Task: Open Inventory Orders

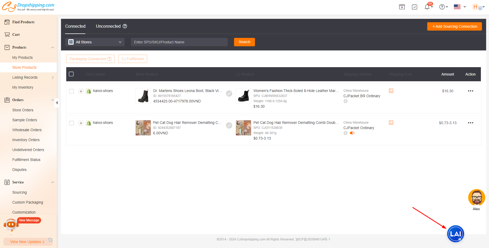Action: [x=26, y=140]
